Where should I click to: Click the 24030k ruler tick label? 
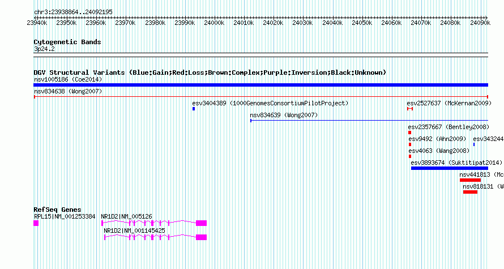(x=302, y=23)
